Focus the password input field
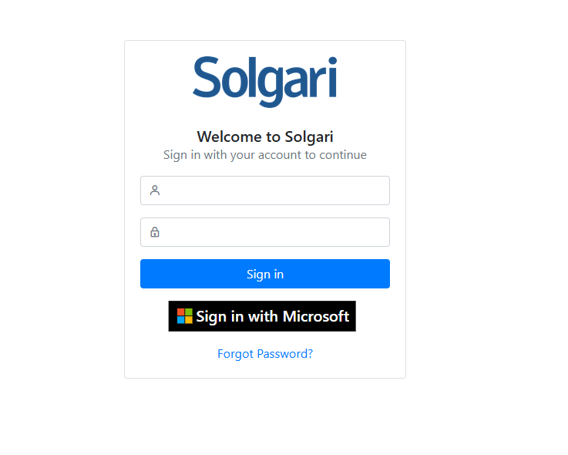This screenshot has width=568, height=455. (274, 232)
